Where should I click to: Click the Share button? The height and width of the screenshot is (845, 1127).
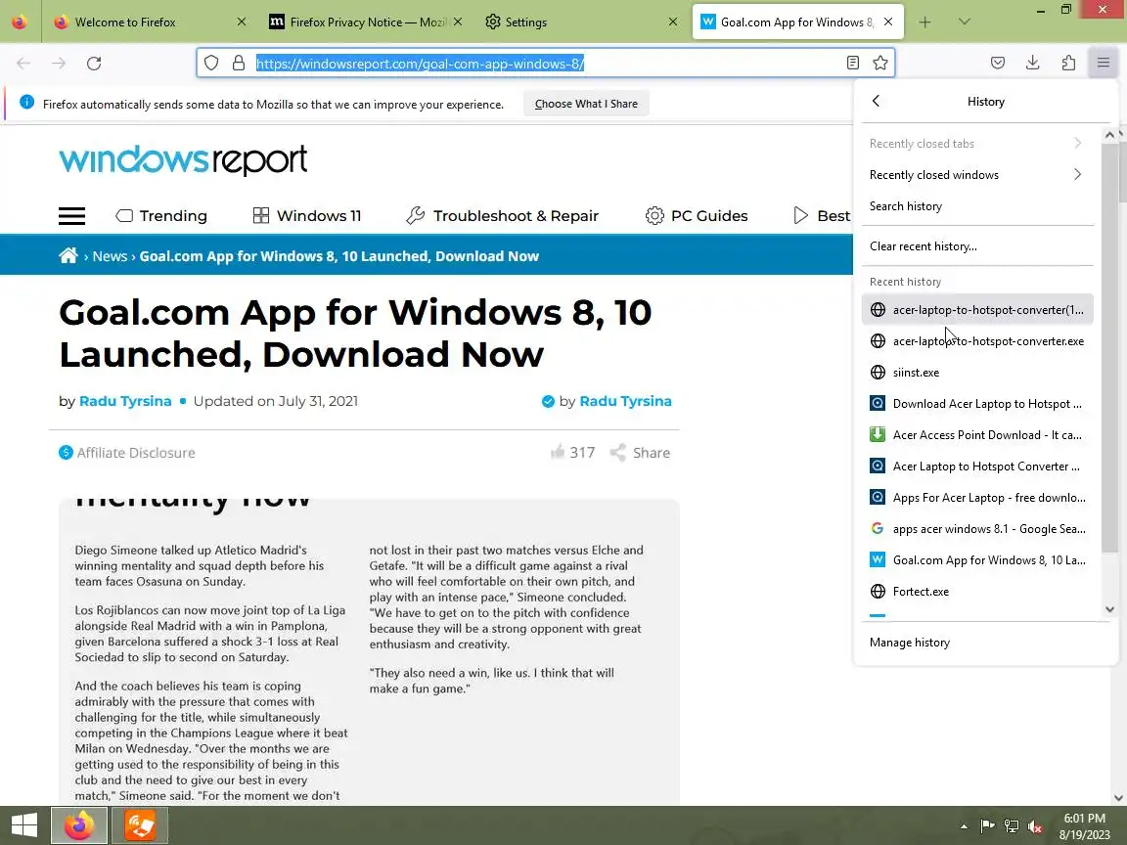click(x=641, y=453)
